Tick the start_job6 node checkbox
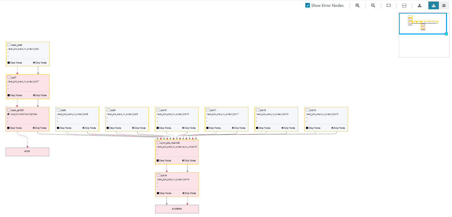 9,45
